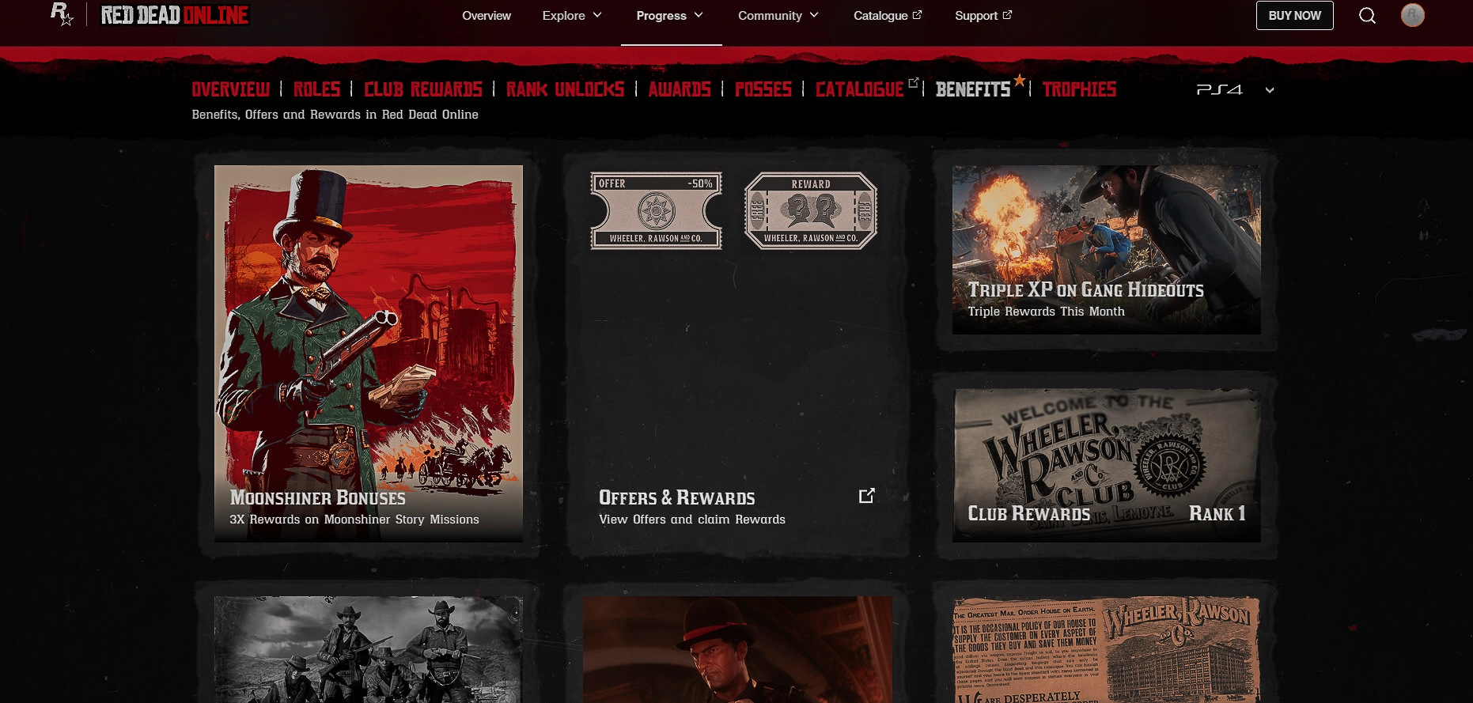The width and height of the screenshot is (1473, 703).
Task: Switch to the Posses tab
Action: [x=763, y=89]
